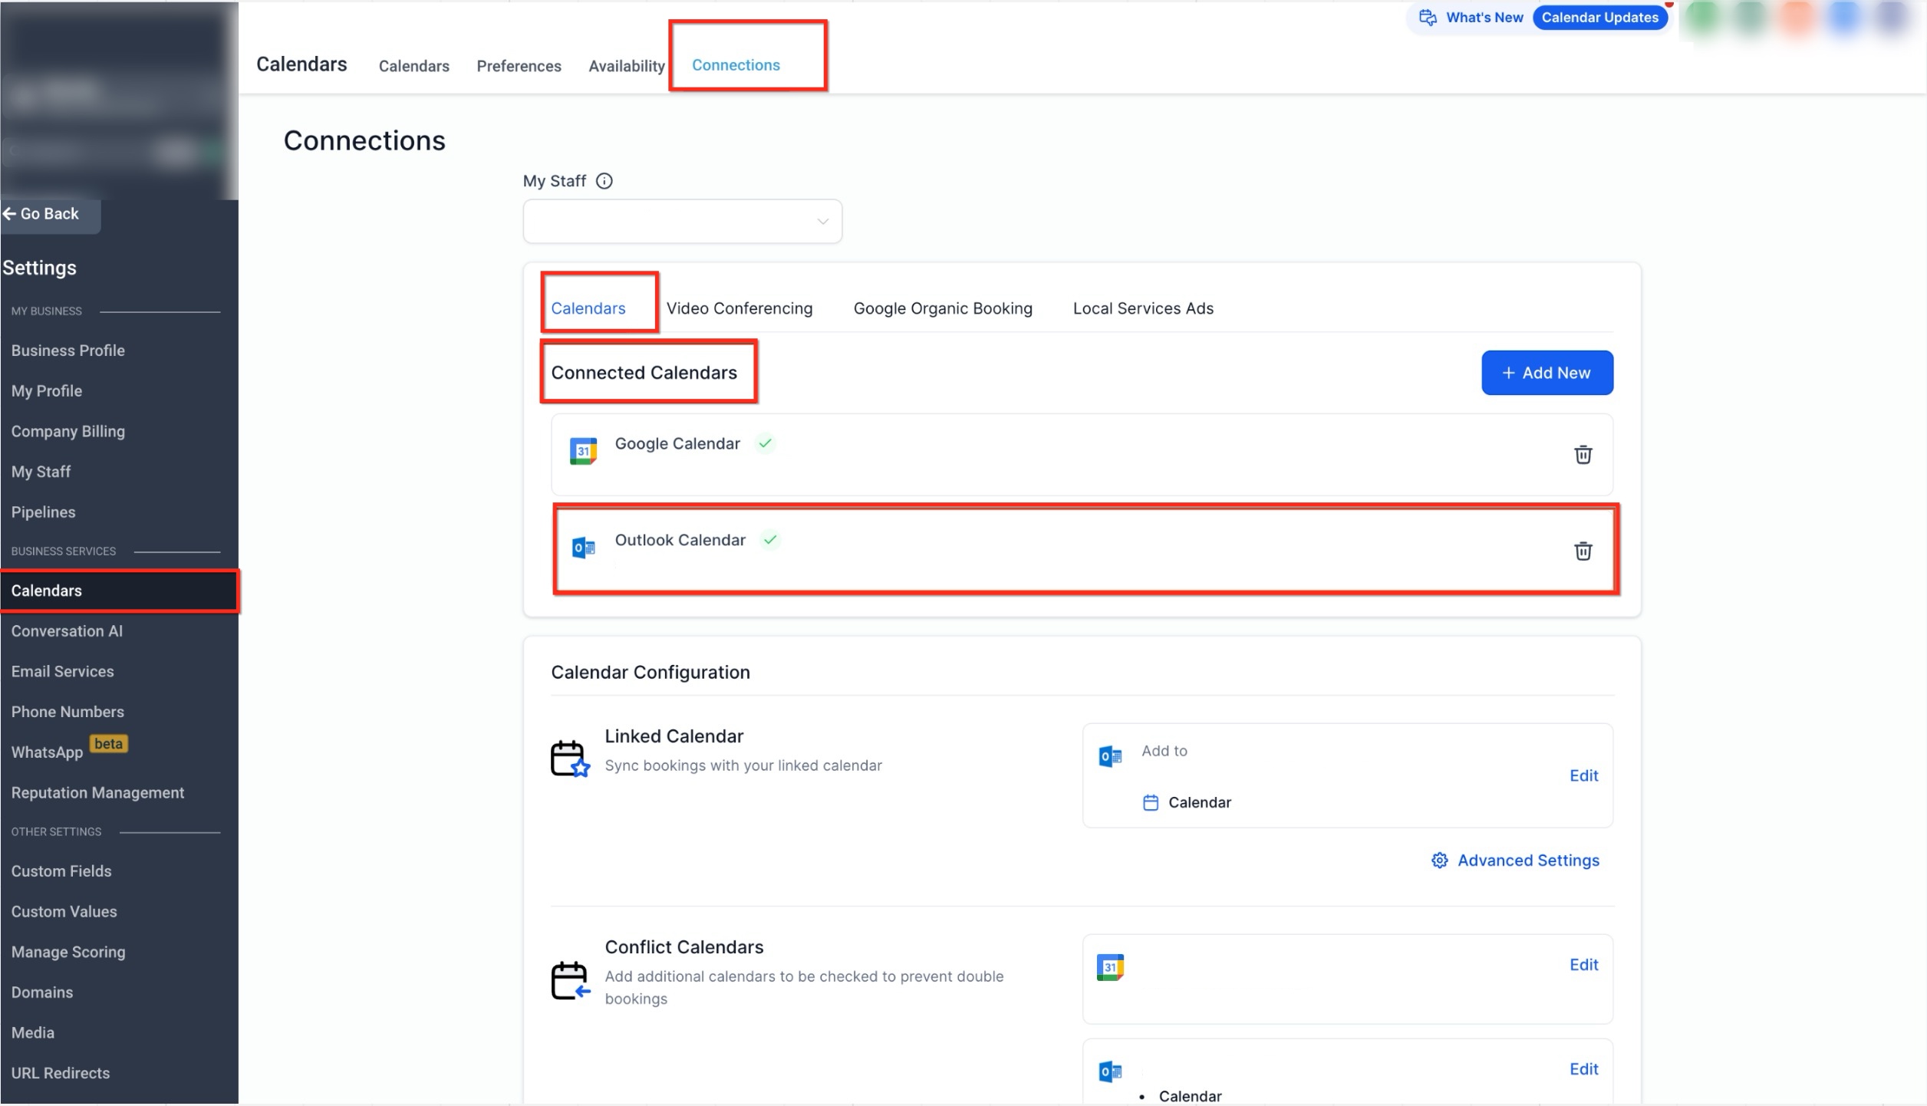
Task: Open the Google Organic Booking tab
Action: (942, 308)
